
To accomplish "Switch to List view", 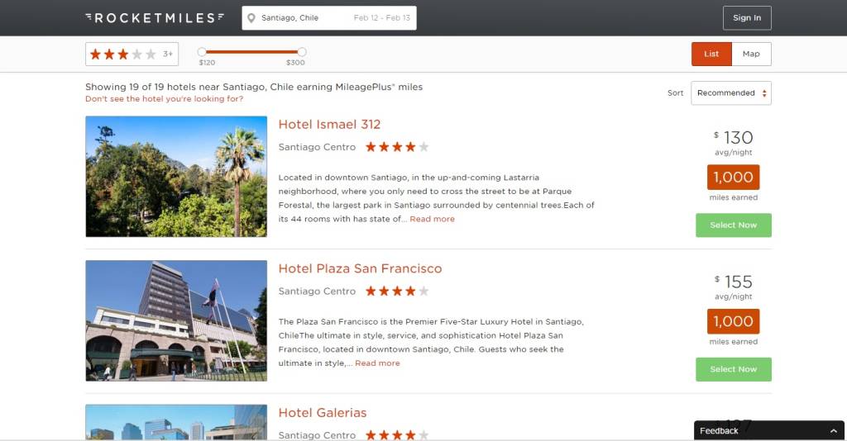I will coord(711,54).
